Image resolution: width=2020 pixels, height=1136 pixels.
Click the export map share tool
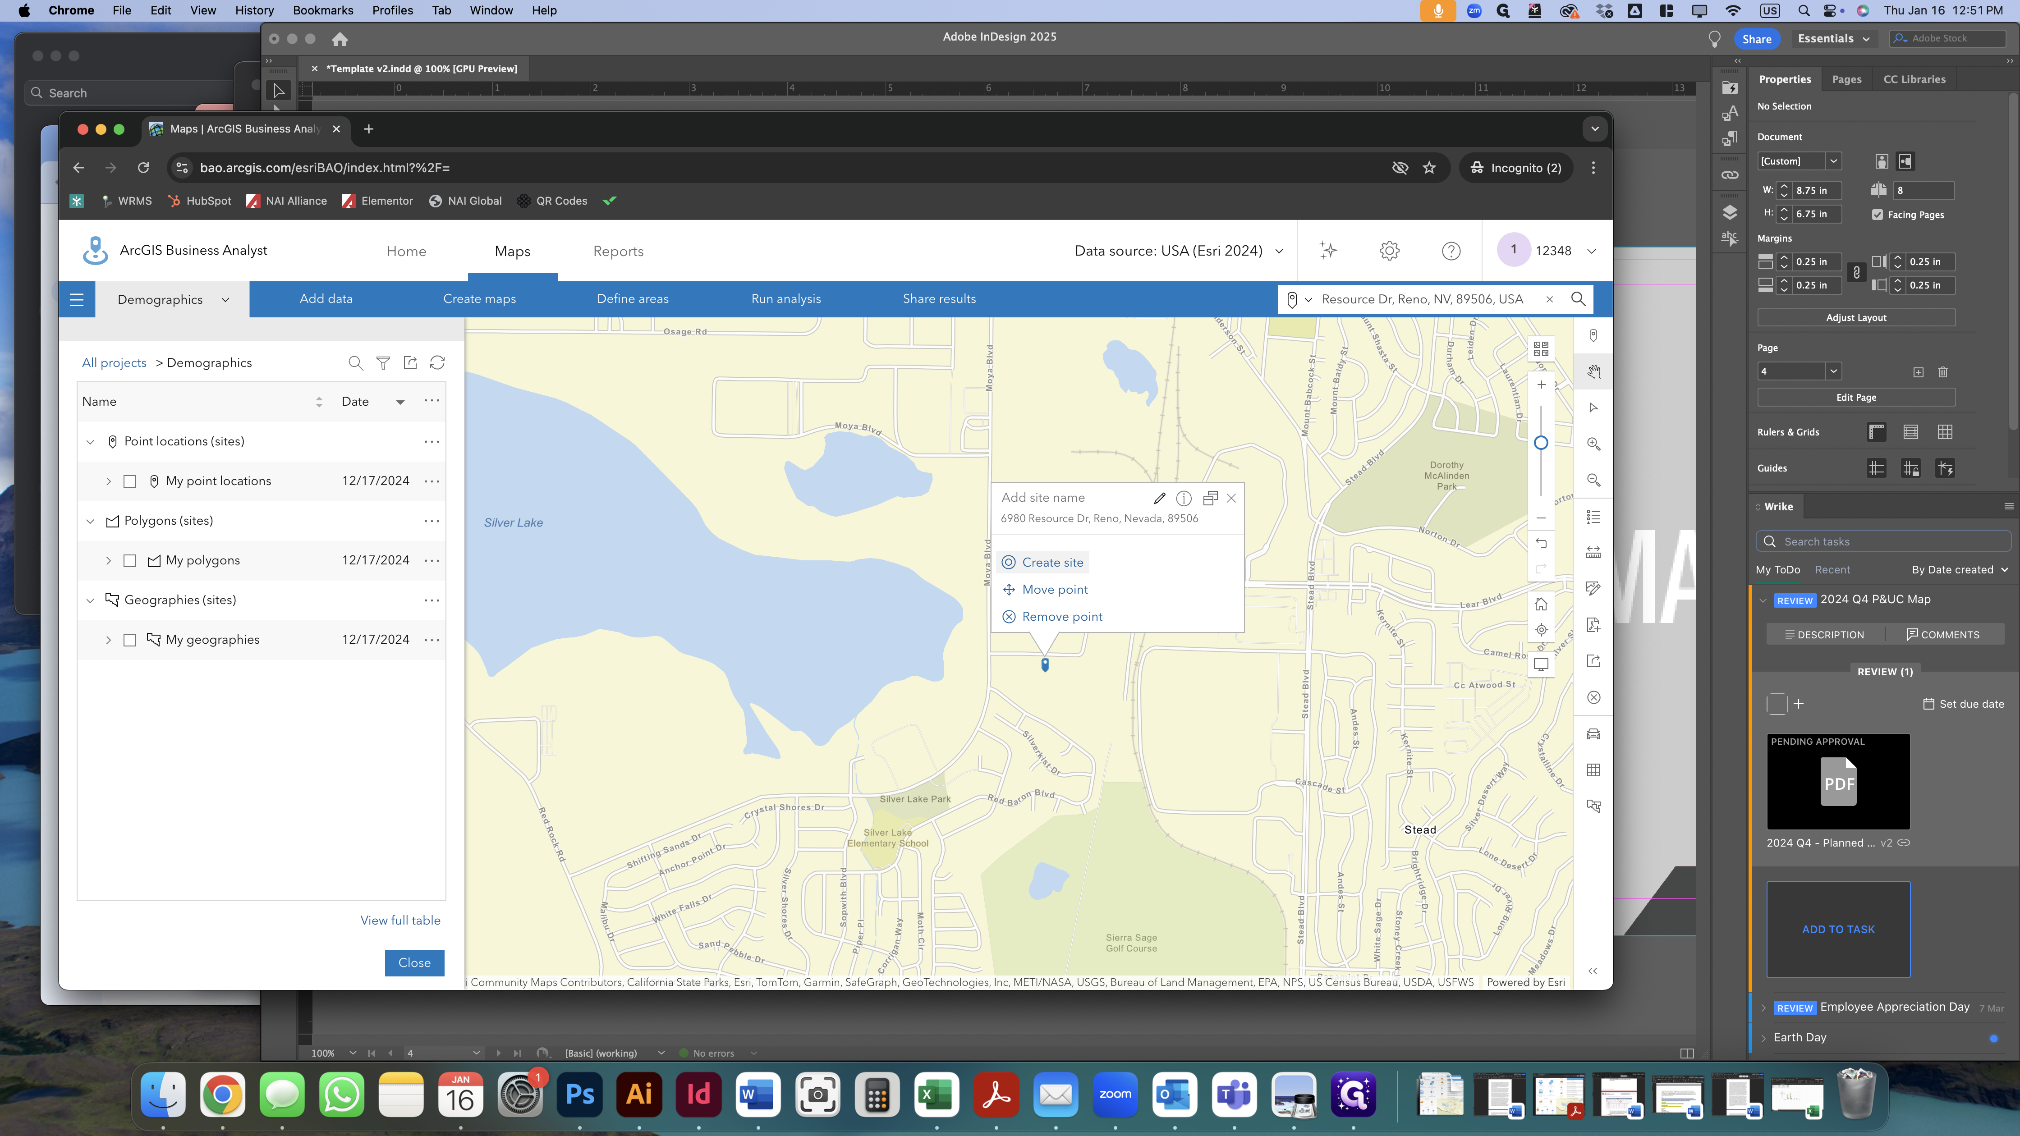[1593, 661]
